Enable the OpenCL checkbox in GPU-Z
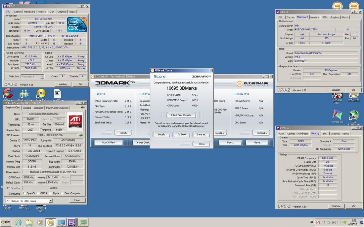364x227 pixels. (24, 193)
